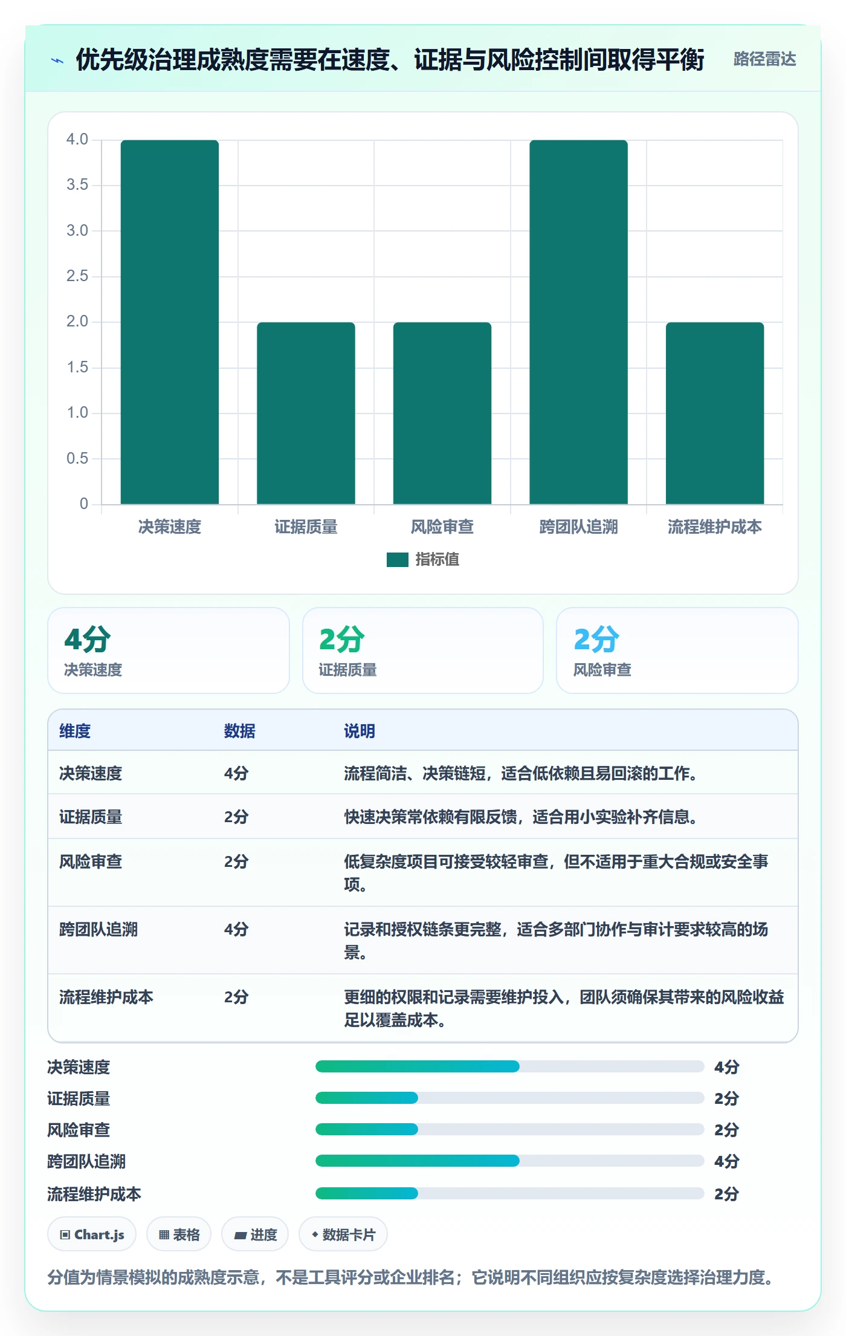
Task: Click the 流程维护成本 label on the chart's x-axis
Action: click(x=715, y=527)
